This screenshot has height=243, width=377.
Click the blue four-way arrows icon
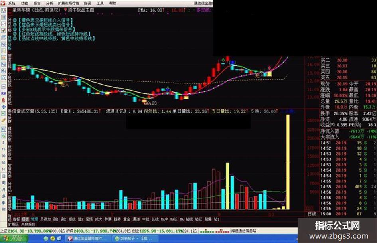[3, 107]
